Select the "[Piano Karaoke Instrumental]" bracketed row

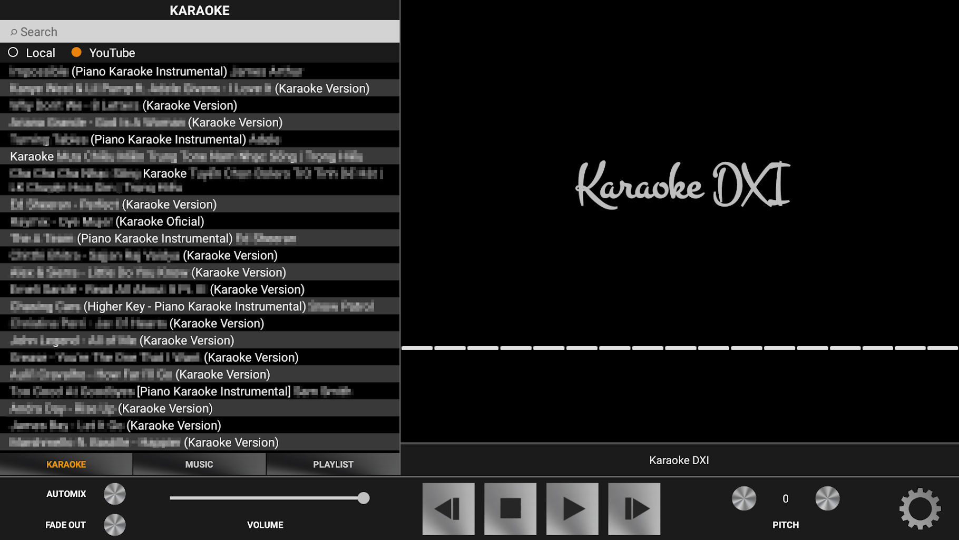200,391
